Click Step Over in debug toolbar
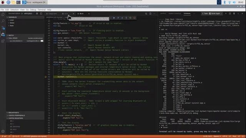Image resolution: width=246 pixels, height=138 pixels. click(x=118, y=18)
